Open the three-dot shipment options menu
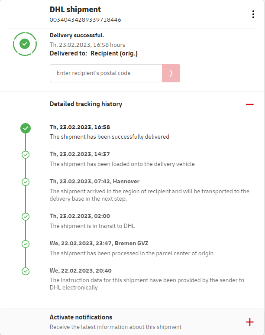The image size is (265, 335). click(253, 14)
